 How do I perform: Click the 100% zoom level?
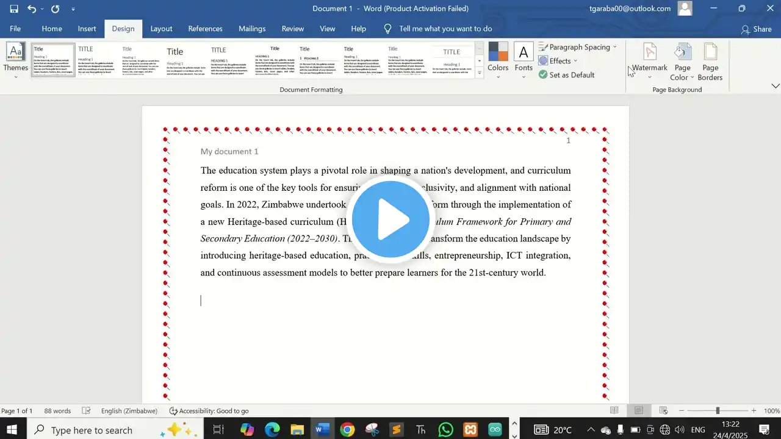(772, 411)
